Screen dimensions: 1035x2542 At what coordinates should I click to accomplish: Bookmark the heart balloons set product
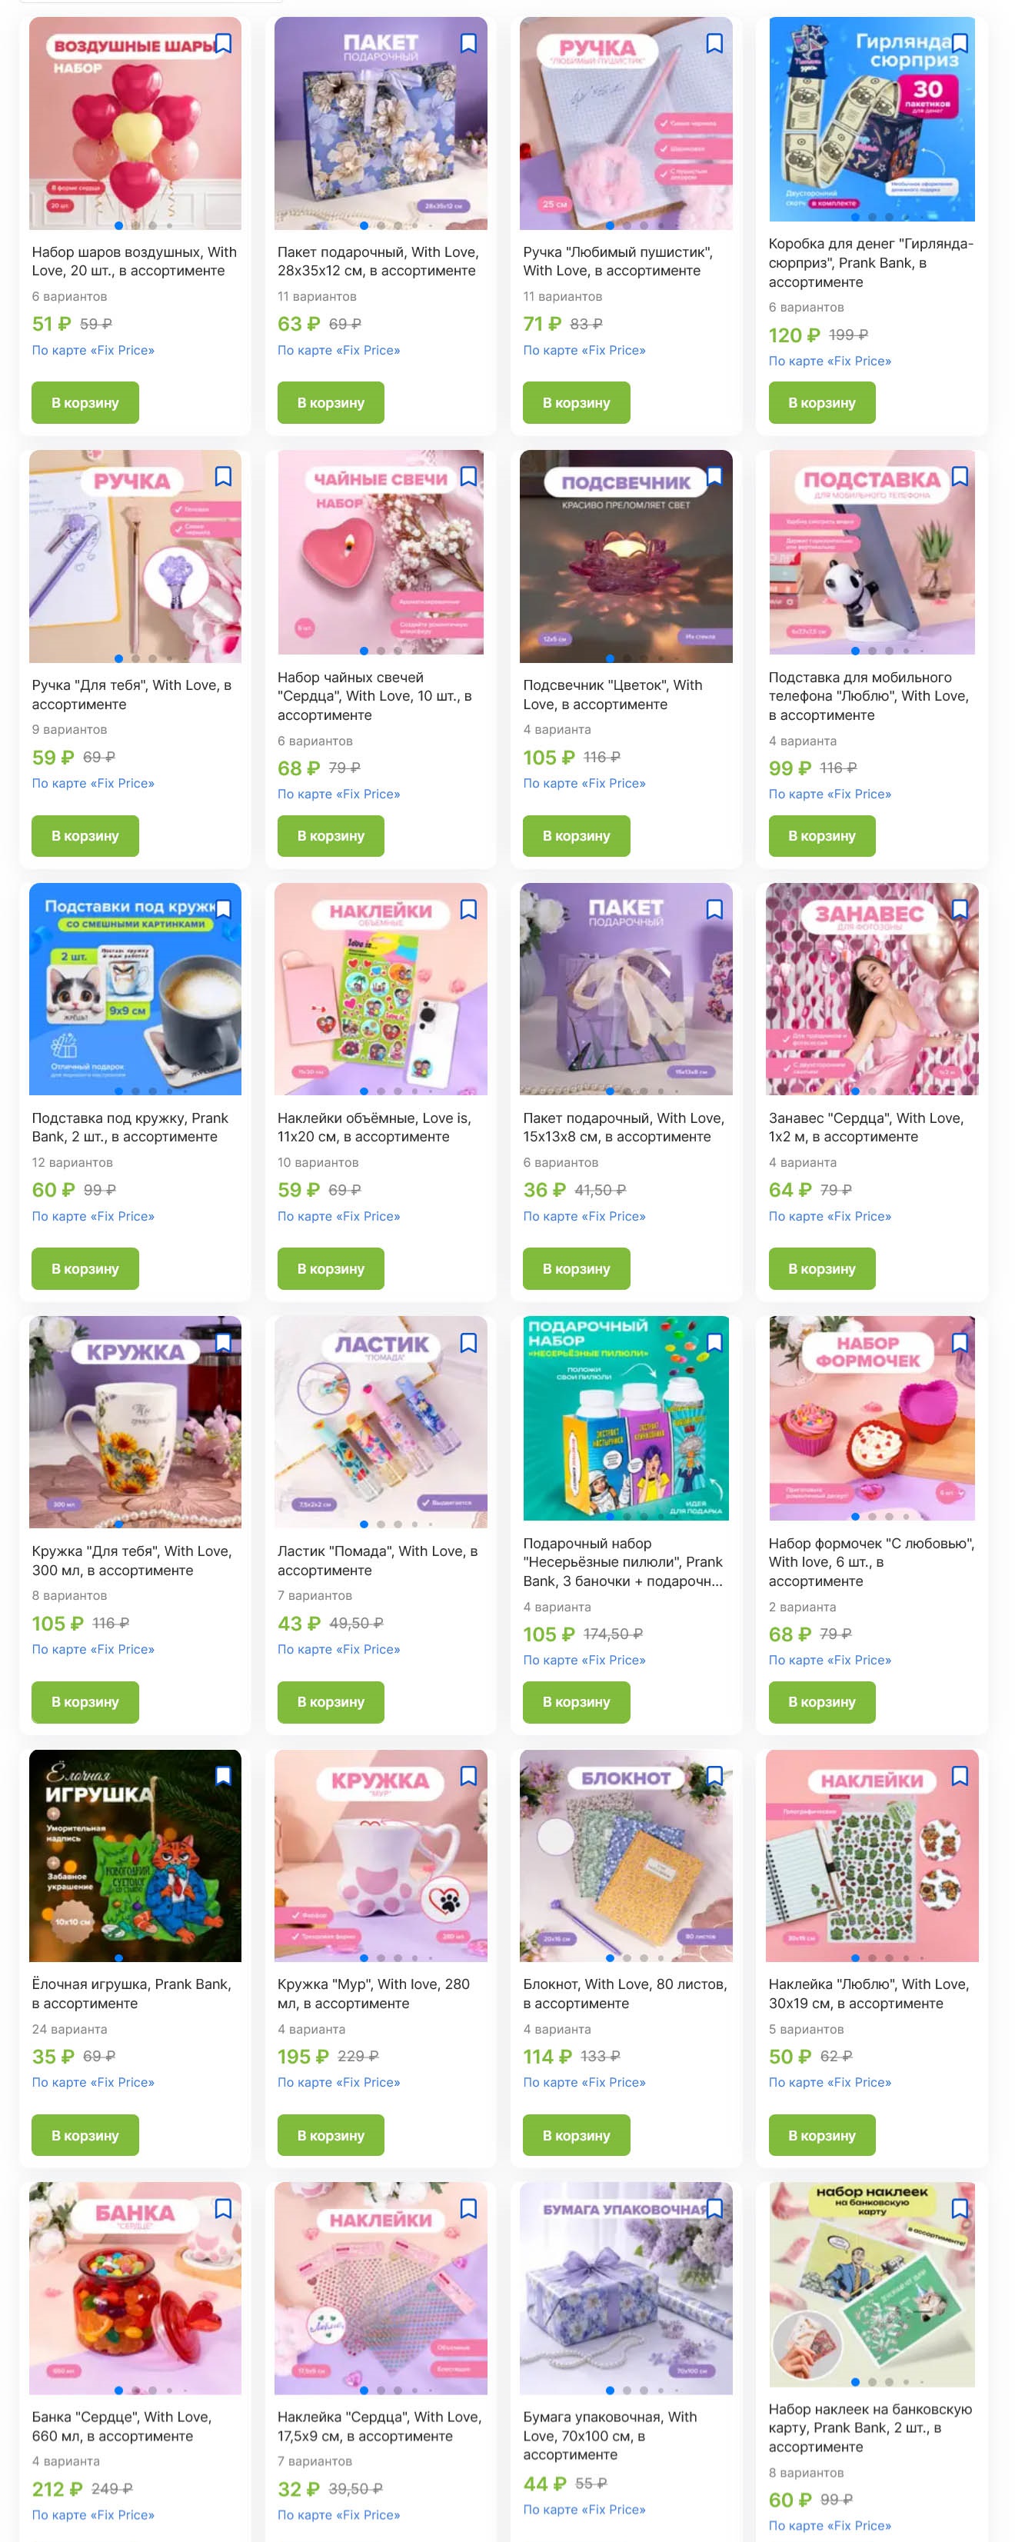(x=223, y=43)
